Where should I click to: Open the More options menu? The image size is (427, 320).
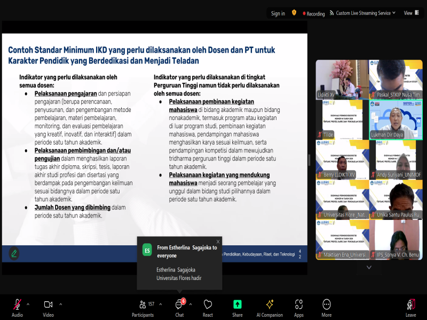click(327, 308)
